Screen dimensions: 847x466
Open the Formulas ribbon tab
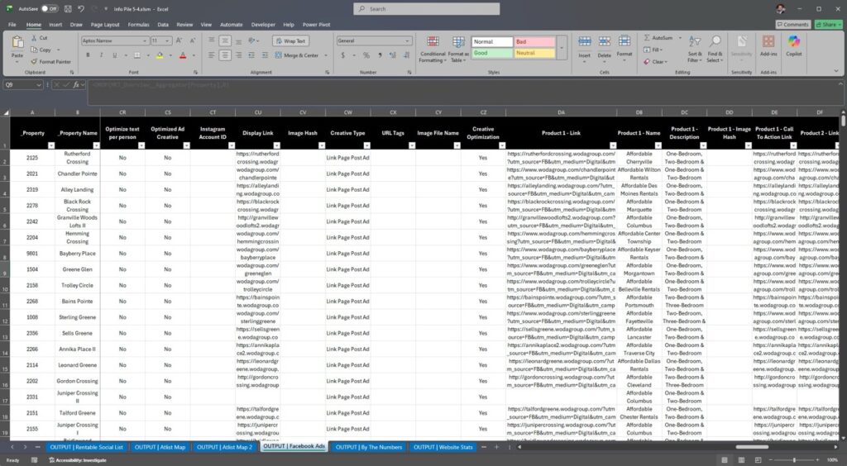(138, 25)
